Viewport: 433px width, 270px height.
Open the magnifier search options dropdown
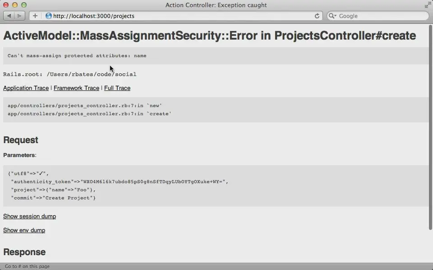[332, 16]
